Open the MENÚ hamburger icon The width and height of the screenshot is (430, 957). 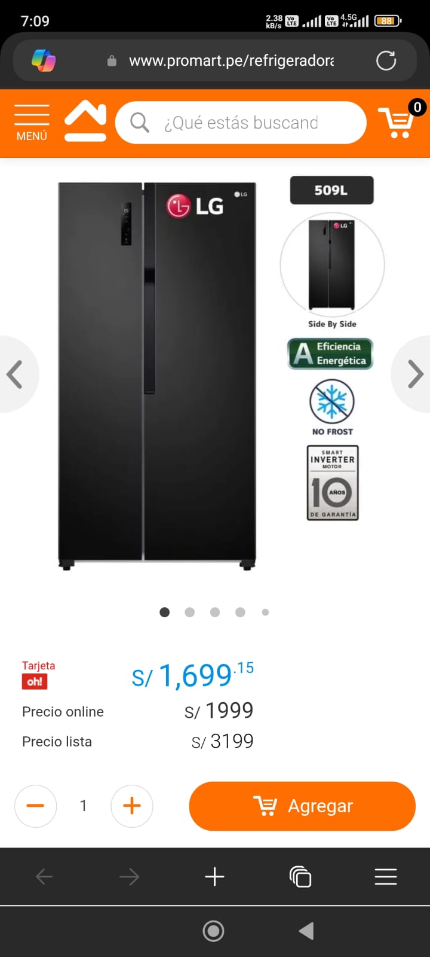point(32,123)
